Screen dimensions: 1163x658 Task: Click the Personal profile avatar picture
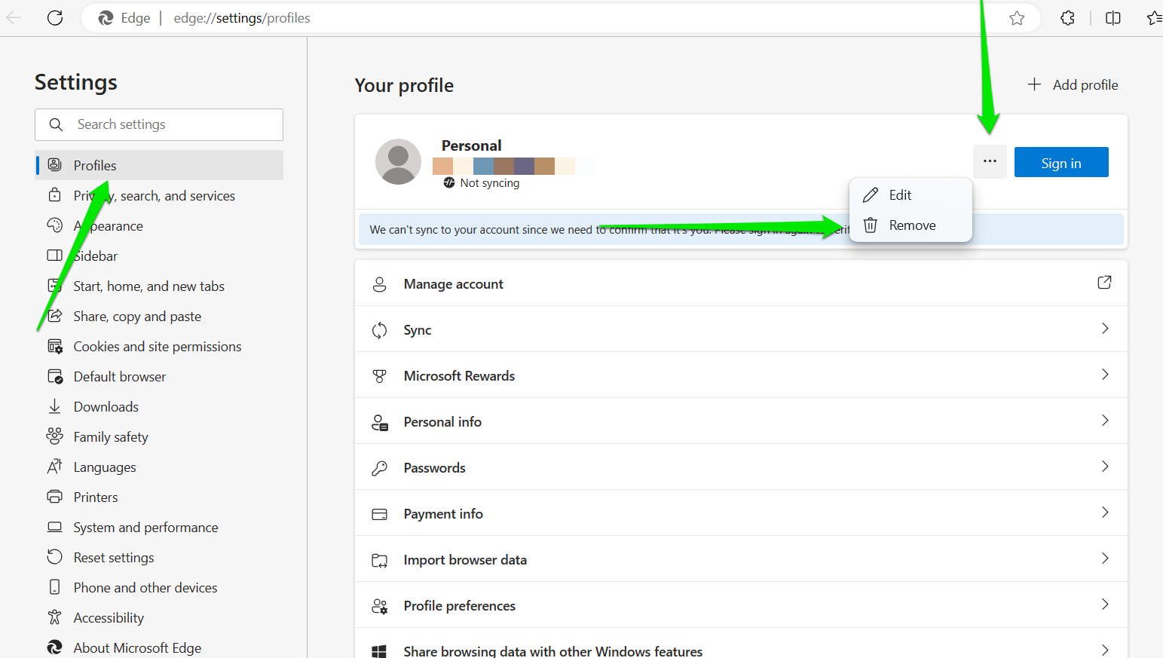[x=398, y=161]
